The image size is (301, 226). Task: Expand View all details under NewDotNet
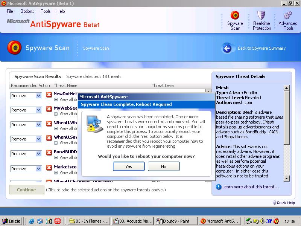pos(56,99)
